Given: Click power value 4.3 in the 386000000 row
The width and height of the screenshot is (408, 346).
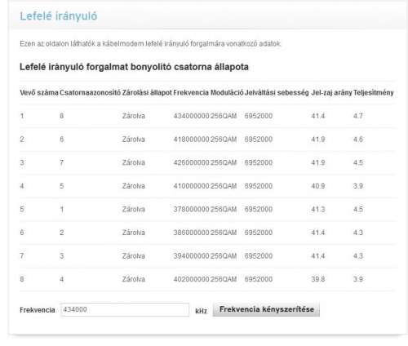Looking at the screenshot, I should [x=358, y=233].
